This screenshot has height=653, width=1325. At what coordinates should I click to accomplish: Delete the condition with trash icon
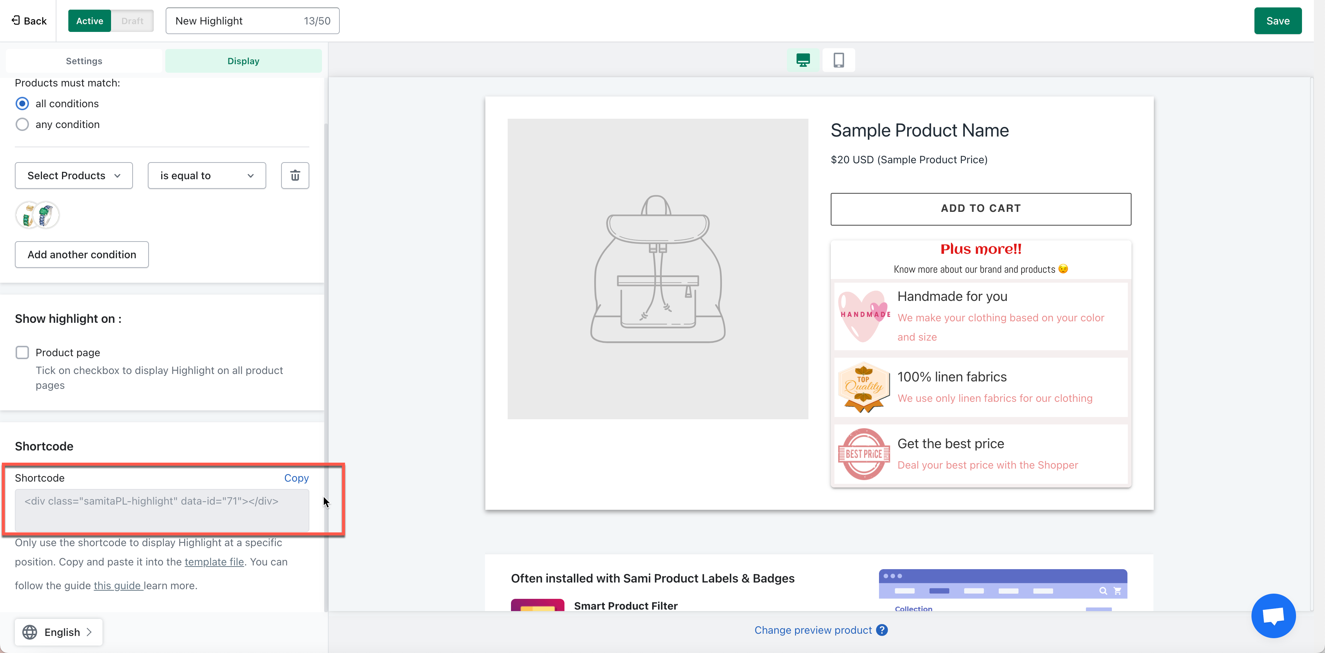295,176
